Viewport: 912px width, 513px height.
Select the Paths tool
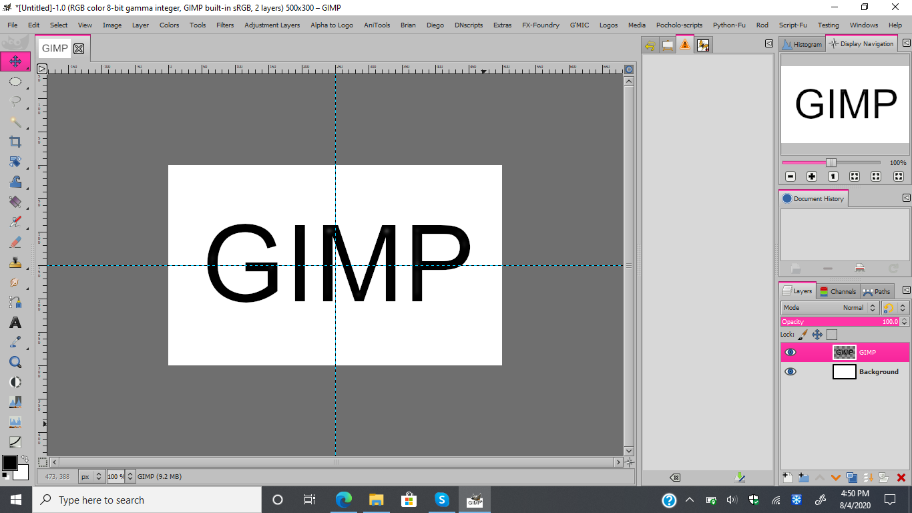pos(15,302)
